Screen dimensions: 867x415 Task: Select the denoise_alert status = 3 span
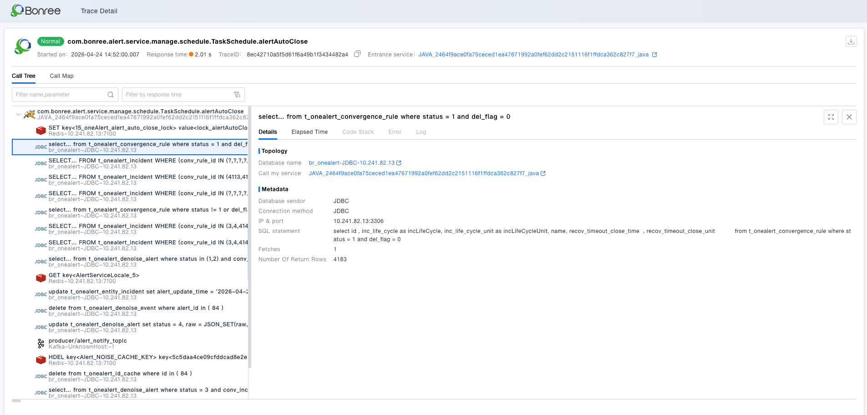pyautogui.click(x=130, y=393)
